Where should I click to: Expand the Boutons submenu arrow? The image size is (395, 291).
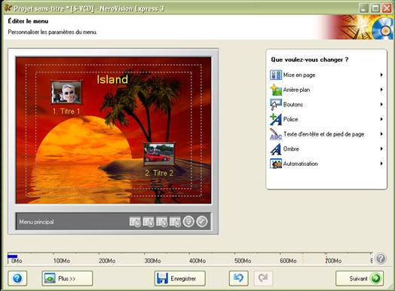click(381, 104)
